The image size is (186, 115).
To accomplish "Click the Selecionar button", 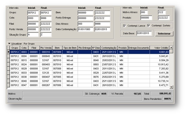I will coord(164,34).
